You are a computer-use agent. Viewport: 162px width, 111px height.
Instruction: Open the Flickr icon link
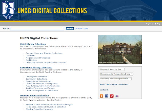[x=117, y=96]
